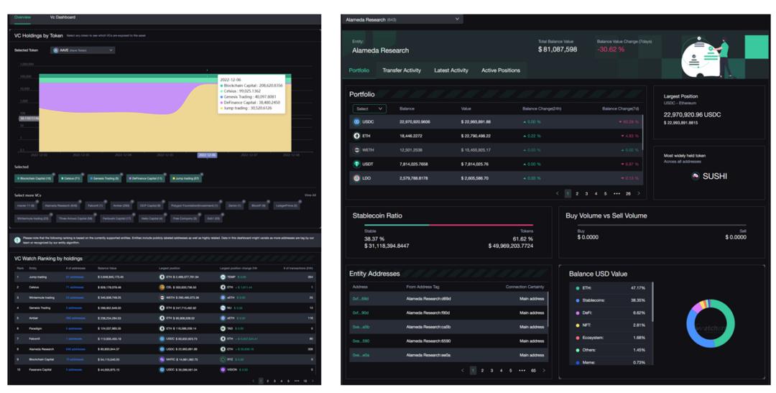Toggle the Celsius selected VC chip
The height and width of the screenshot is (393, 776).
click(x=70, y=178)
